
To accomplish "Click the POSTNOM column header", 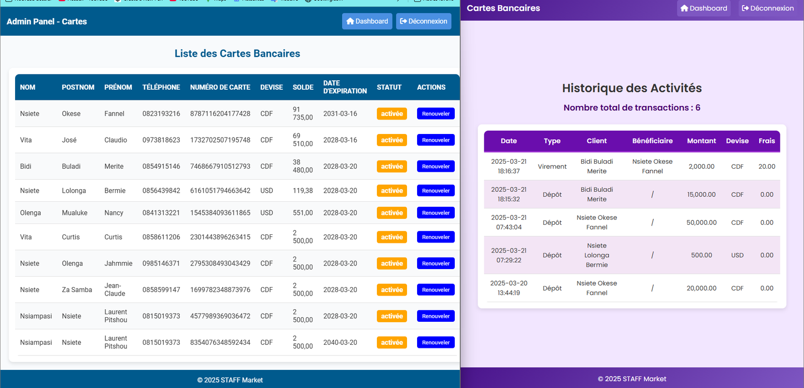I will [x=78, y=87].
